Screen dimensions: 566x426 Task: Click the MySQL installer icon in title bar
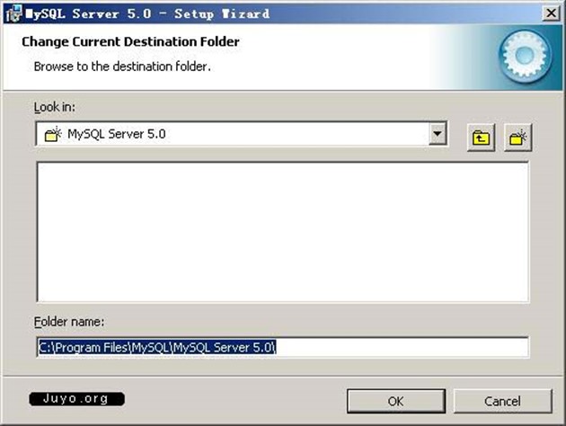(13, 12)
